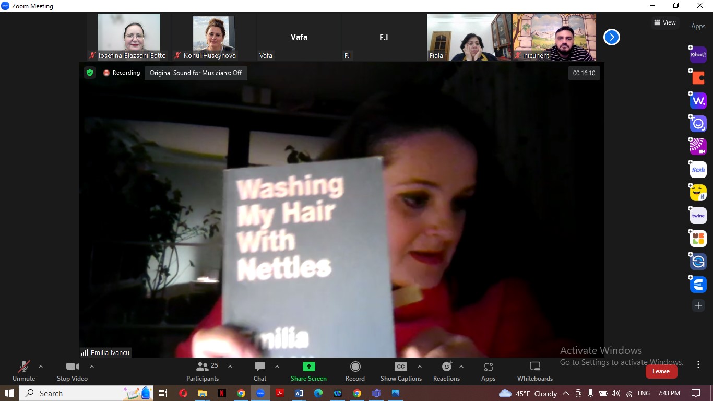This screenshot has height=401, width=713.
Task: Open the volume control in system tray
Action: pos(616,393)
